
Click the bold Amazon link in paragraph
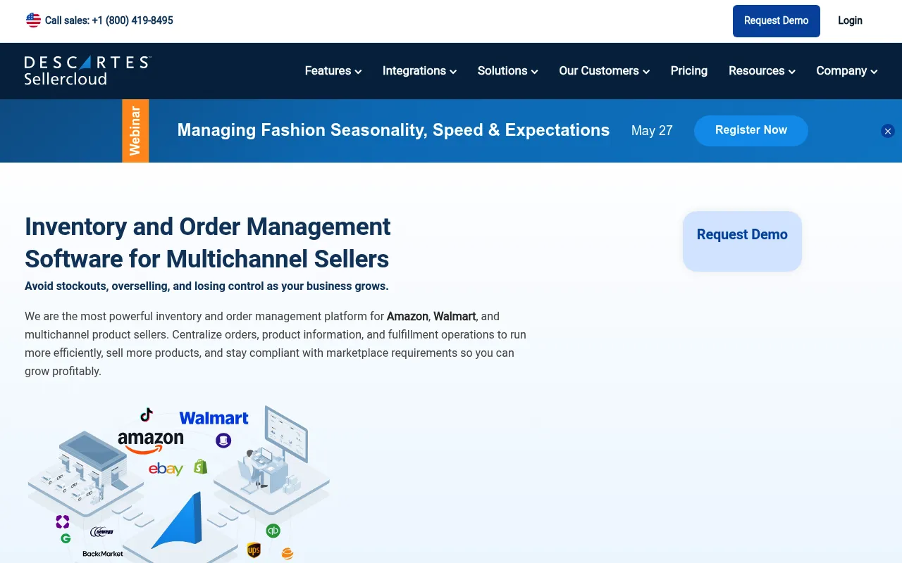pos(407,317)
